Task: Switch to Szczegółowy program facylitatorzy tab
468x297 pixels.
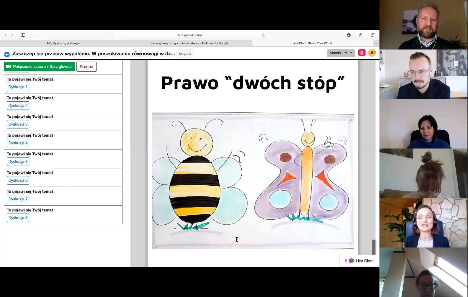Action: [189, 43]
